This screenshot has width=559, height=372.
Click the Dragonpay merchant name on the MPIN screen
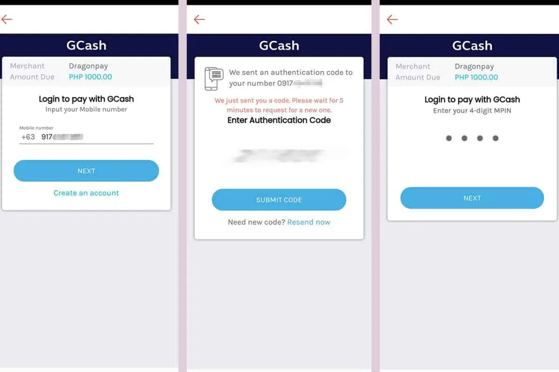pyautogui.click(x=474, y=66)
